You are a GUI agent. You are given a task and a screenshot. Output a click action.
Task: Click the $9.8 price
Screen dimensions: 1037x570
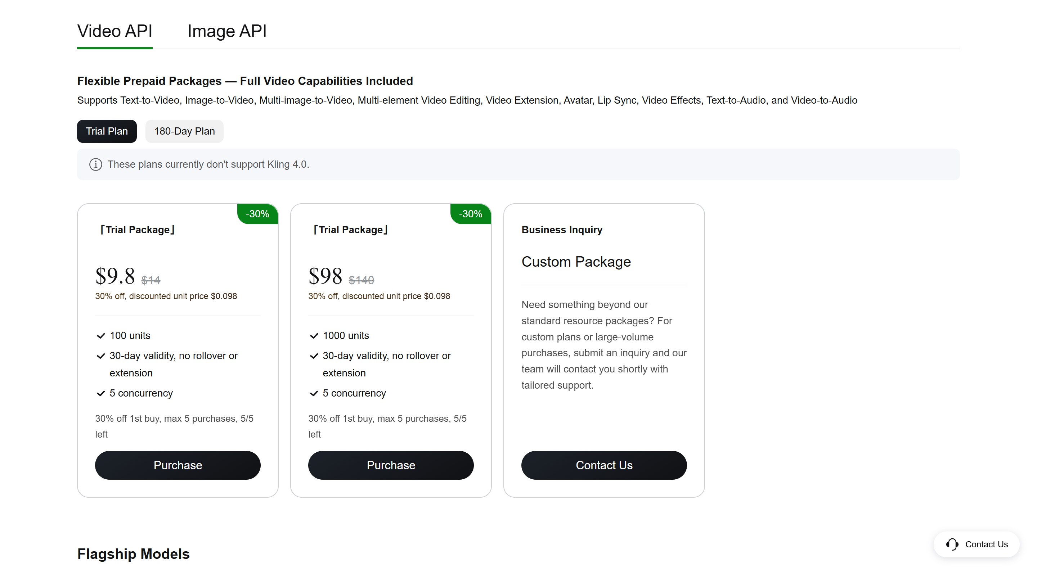[x=115, y=276]
